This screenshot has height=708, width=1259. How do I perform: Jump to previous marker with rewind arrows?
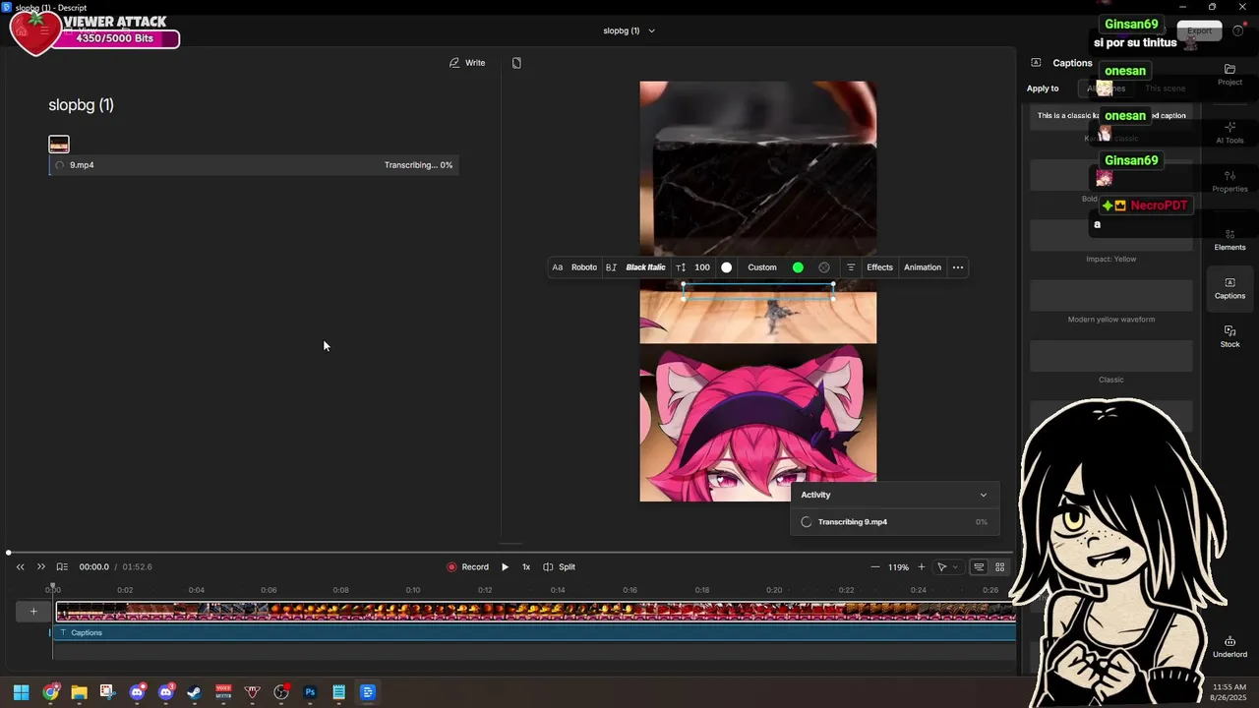pyautogui.click(x=20, y=566)
